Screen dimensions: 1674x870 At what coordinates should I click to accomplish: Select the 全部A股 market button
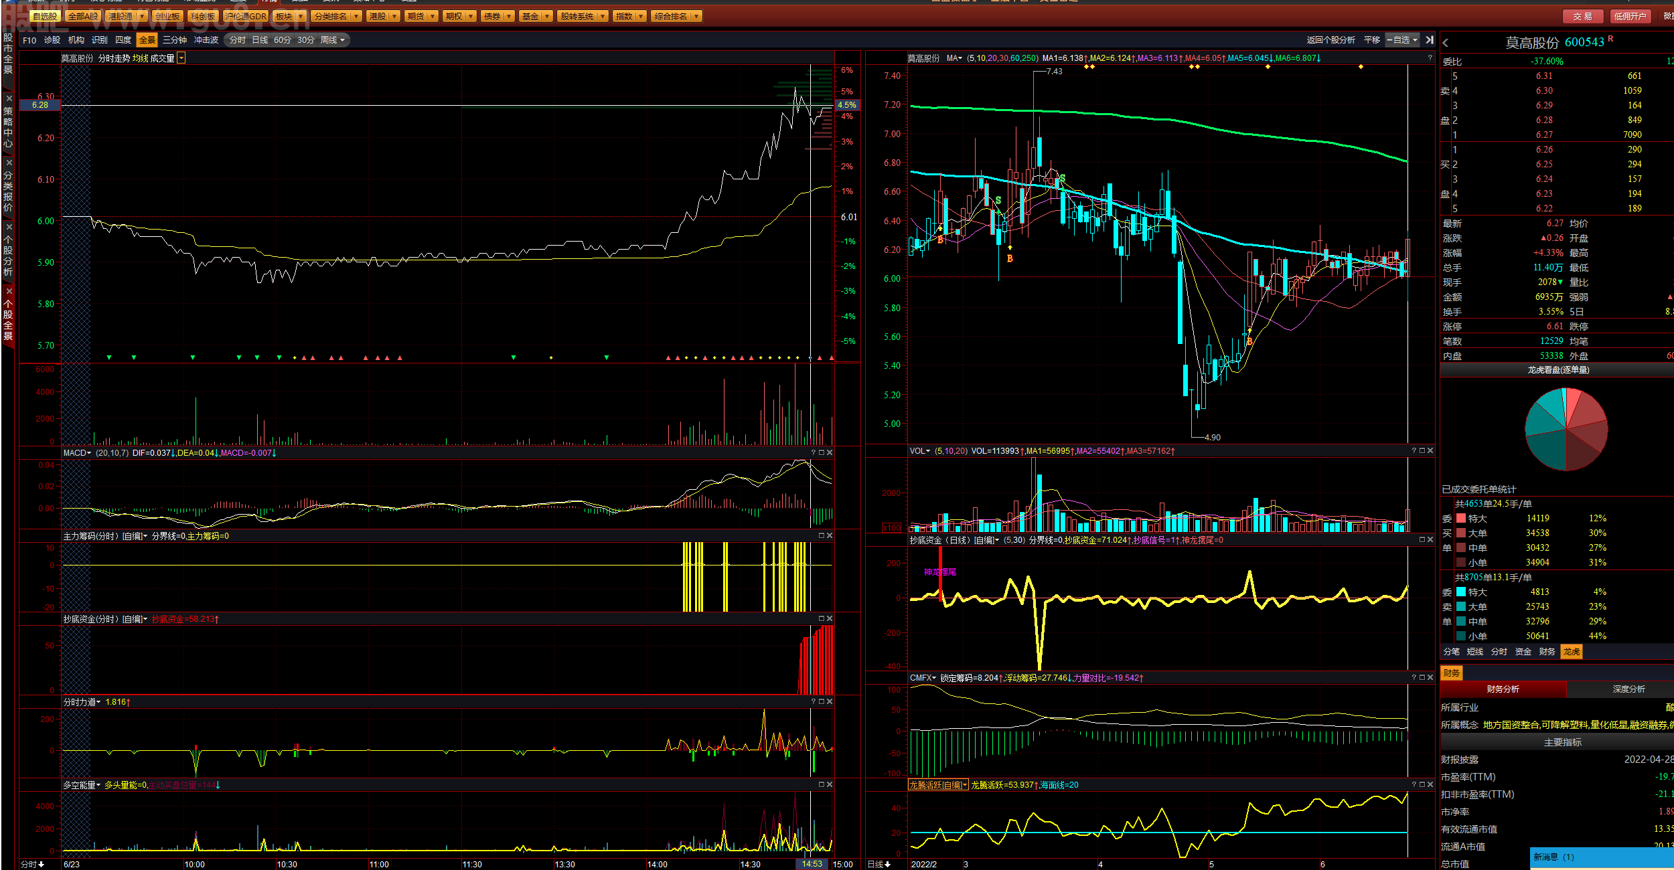83,17
